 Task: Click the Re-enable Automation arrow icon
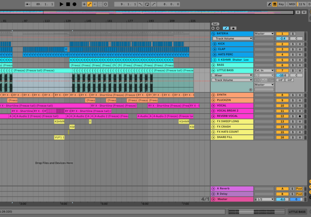pyautogui.click(x=95, y=4)
